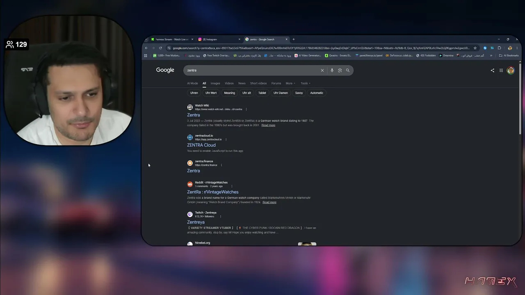Click Read more on the Reddit snippet
Image resolution: width=525 pixels, height=295 pixels.
[x=269, y=202]
